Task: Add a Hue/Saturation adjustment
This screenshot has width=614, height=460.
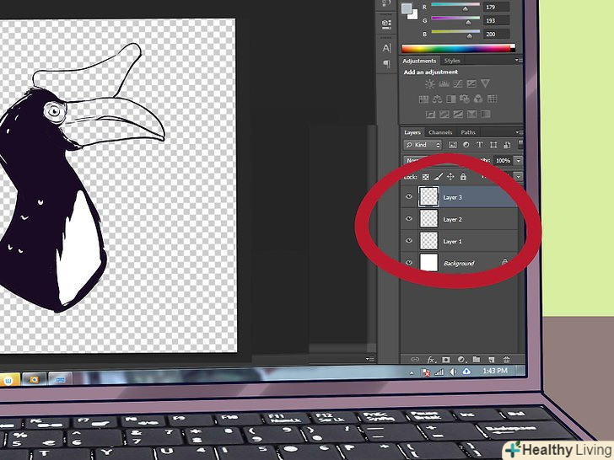Action: click(x=423, y=99)
